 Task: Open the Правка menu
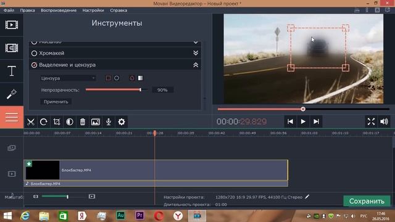(x=27, y=10)
